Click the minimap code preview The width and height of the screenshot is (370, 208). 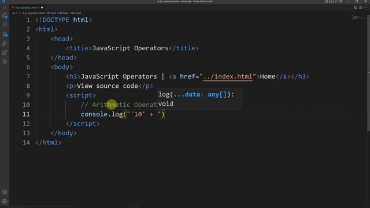[358, 18]
